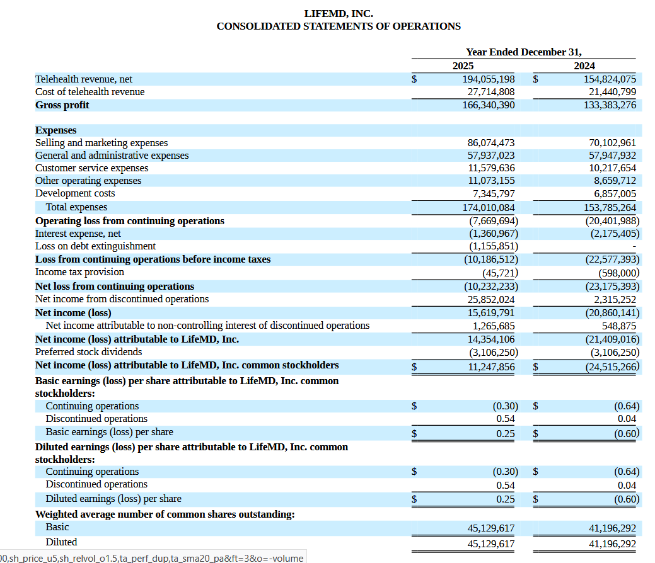The width and height of the screenshot is (655, 563).
Task: Select the Loss on debt extinguishment amount (1,155,851)
Action: pos(494,246)
